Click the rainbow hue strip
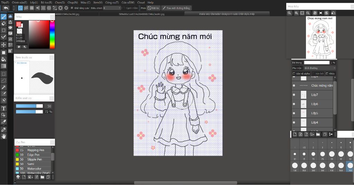This screenshot has height=185, width=354. pos(52,34)
